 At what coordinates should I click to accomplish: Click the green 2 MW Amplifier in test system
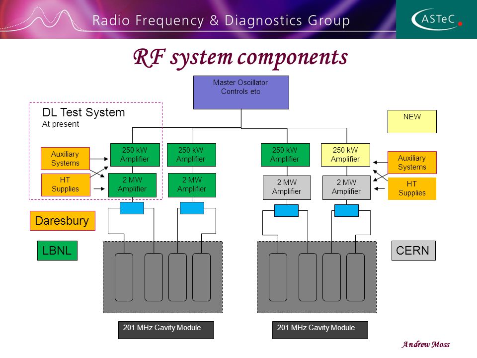pos(132,185)
